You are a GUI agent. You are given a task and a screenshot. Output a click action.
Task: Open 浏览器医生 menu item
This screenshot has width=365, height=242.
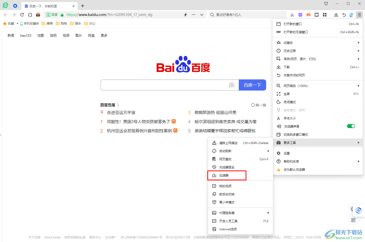click(x=240, y=167)
